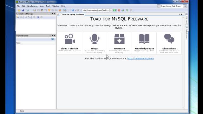The width and height of the screenshot is (203, 114).
Task: Select the Toad for MySQL Freeware tab
Action: click(x=73, y=14)
